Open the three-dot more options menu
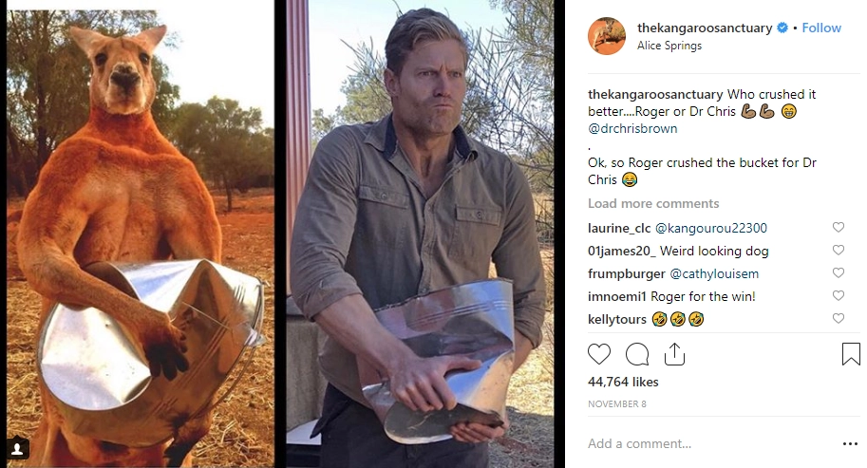The image size is (867, 468). [x=850, y=443]
